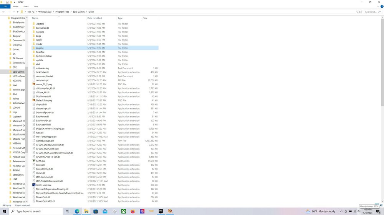Click the navigation pane scroll-down arrow
Screen dimensions: 384x215
(x=27, y=202)
